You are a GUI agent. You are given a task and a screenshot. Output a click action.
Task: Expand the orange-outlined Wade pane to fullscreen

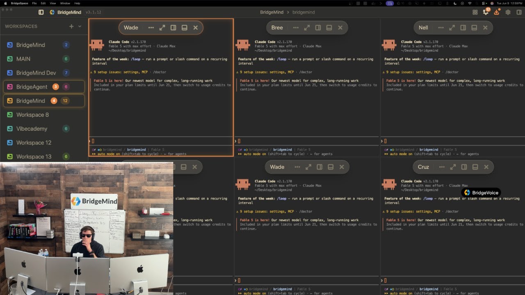pos(162,27)
